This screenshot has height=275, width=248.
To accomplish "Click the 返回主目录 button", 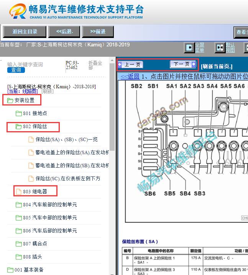I will click(25, 32).
